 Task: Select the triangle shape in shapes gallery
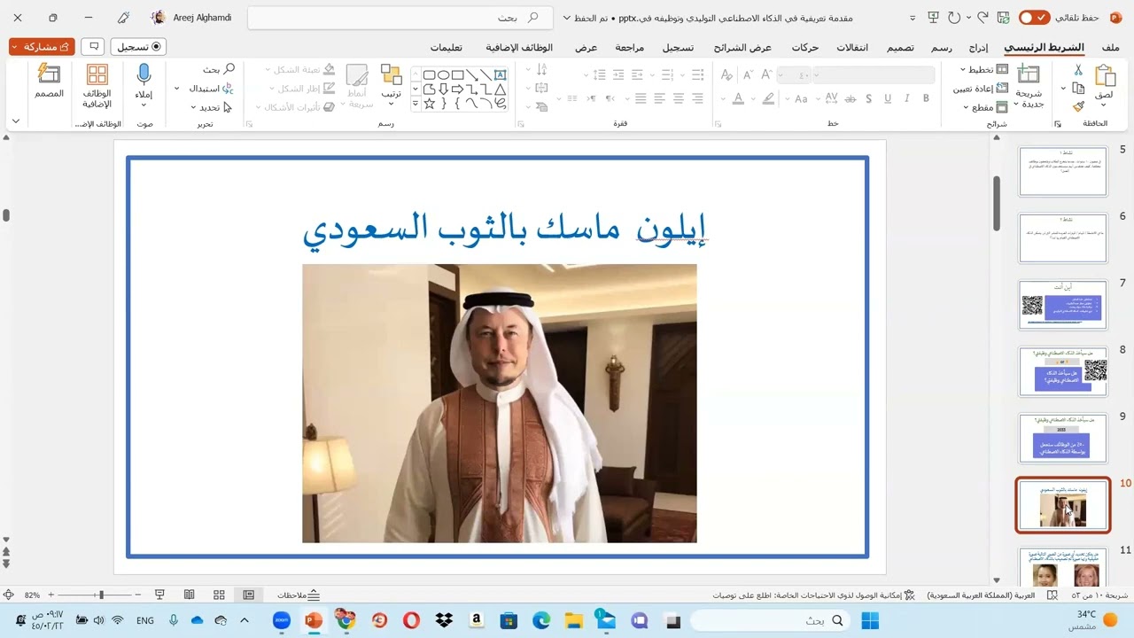pos(500,89)
